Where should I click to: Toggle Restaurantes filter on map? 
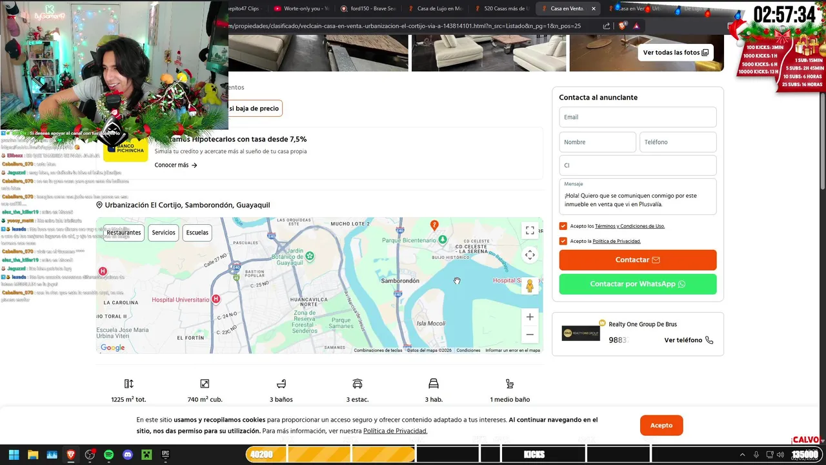click(124, 232)
